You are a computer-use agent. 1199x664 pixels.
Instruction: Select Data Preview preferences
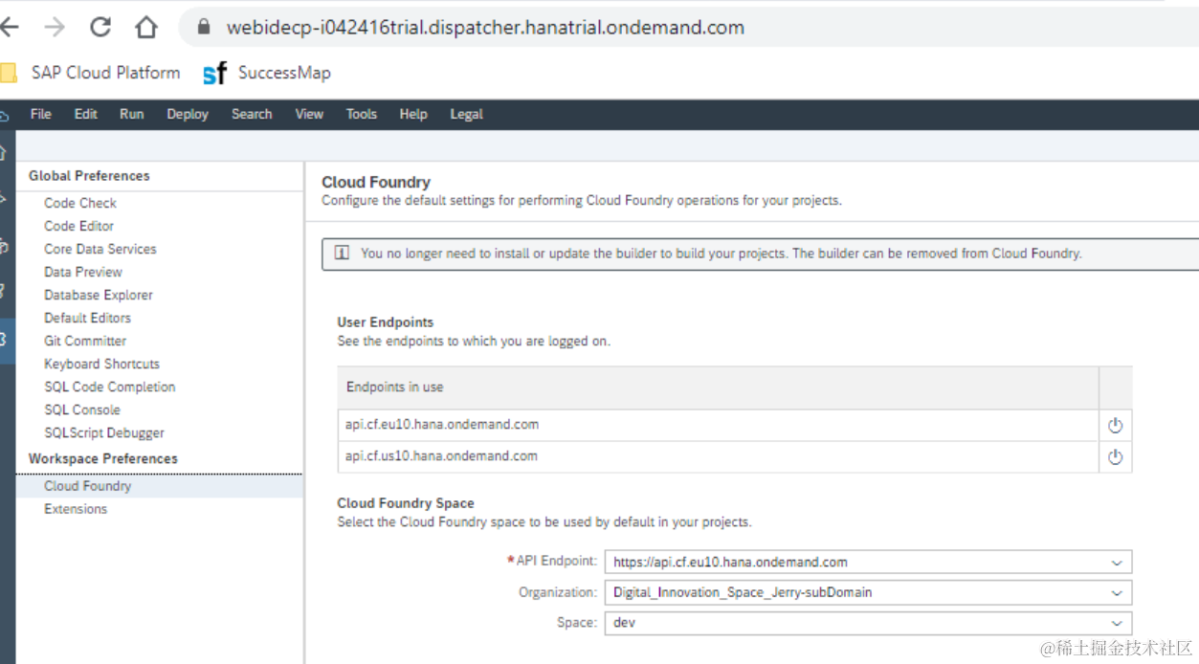coord(83,272)
